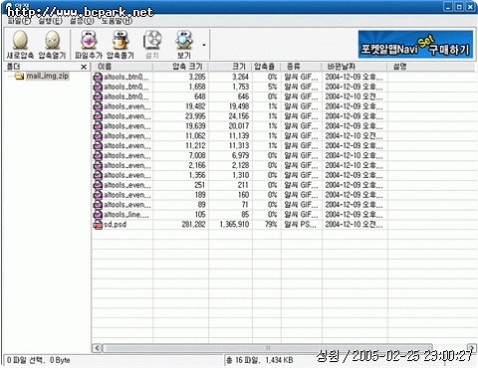Click GIF file icon in the 7,008 row
This screenshot has height=368, width=478.
[98, 156]
